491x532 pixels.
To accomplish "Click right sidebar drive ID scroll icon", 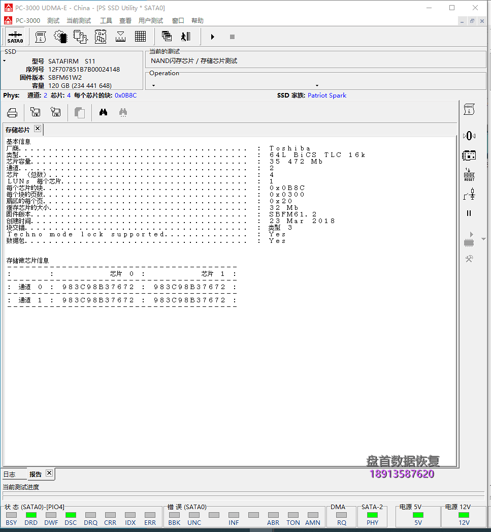I will [469, 109].
